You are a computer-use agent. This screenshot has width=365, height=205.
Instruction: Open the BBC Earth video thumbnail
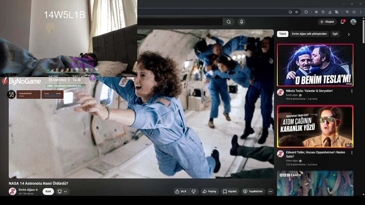click(x=315, y=183)
